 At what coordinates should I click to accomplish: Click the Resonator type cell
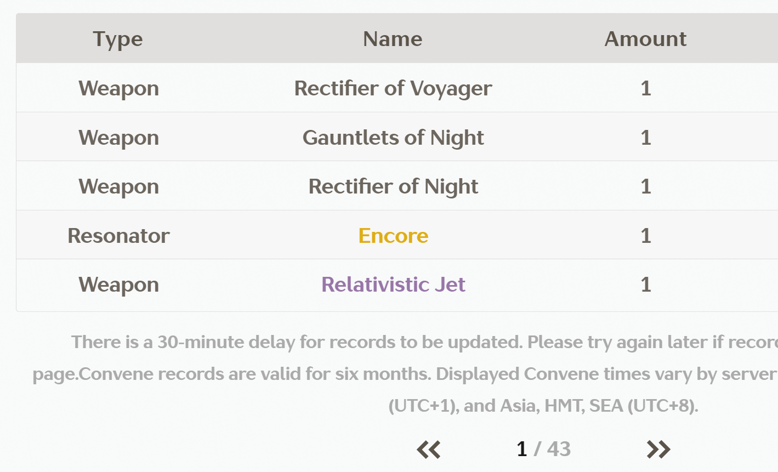[118, 236]
